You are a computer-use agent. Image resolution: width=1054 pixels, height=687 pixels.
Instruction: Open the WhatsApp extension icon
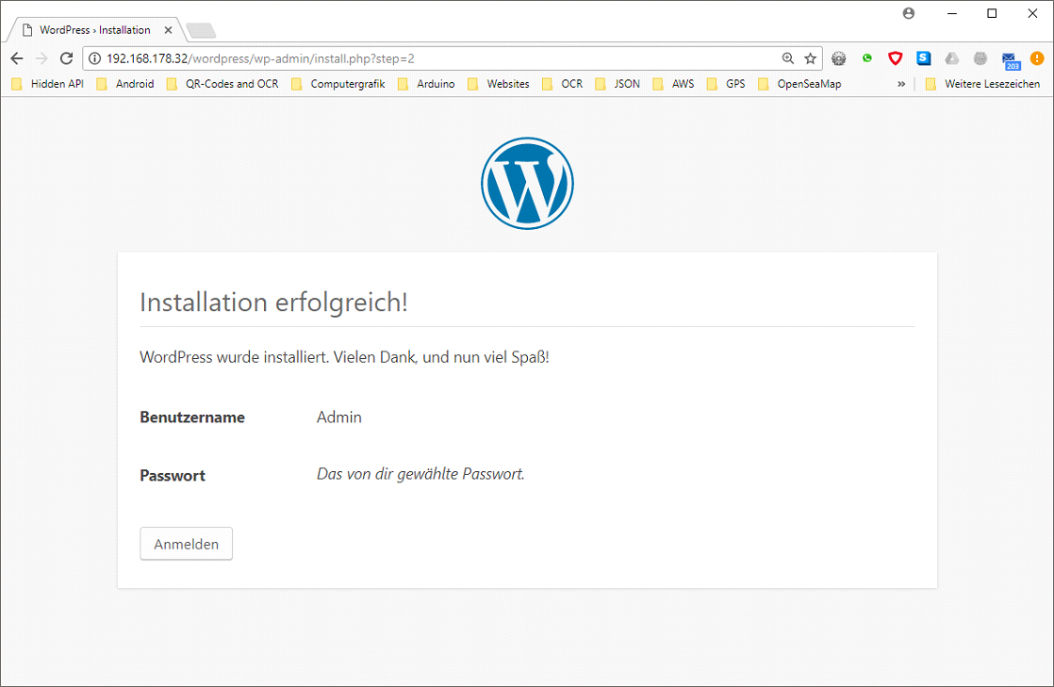(867, 58)
